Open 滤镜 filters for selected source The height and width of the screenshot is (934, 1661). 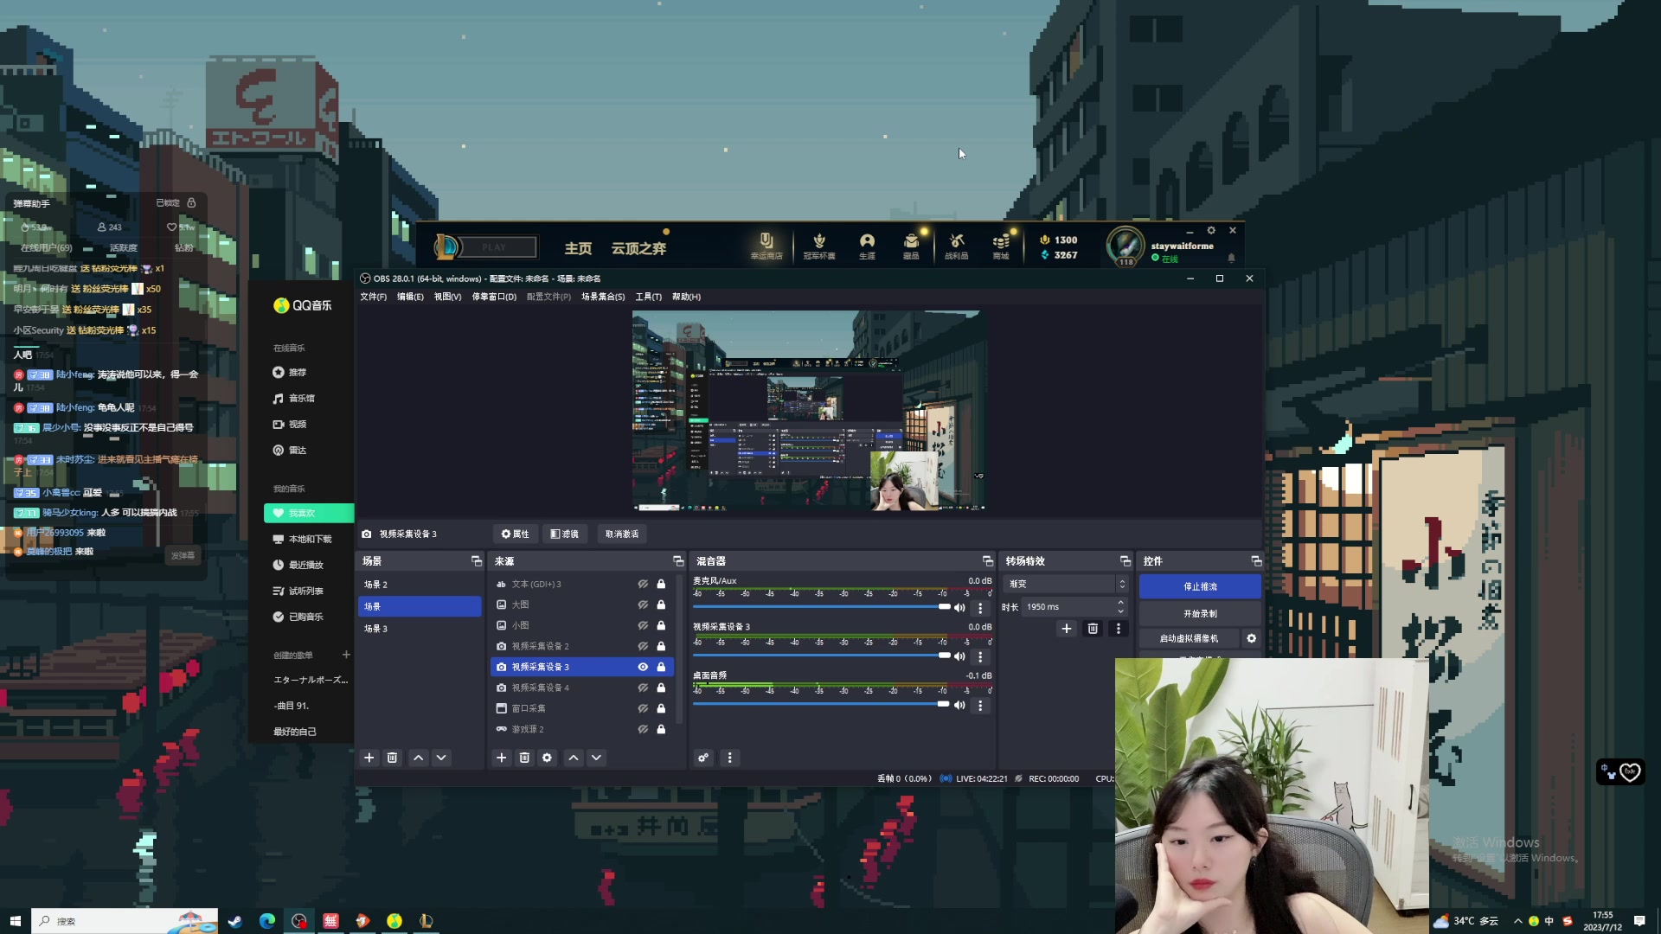pos(565,534)
